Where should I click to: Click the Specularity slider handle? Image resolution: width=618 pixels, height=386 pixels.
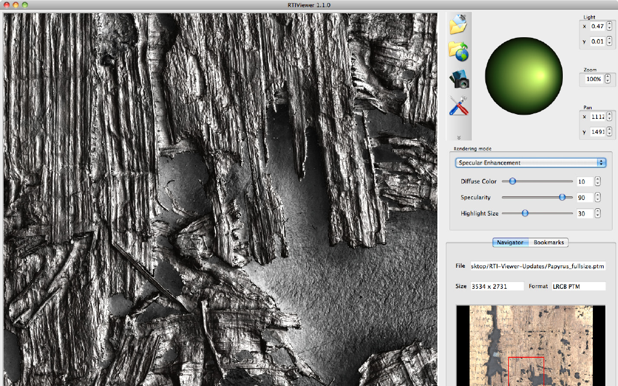(x=562, y=197)
